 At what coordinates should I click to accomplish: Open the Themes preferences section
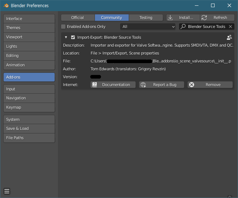click(x=29, y=28)
